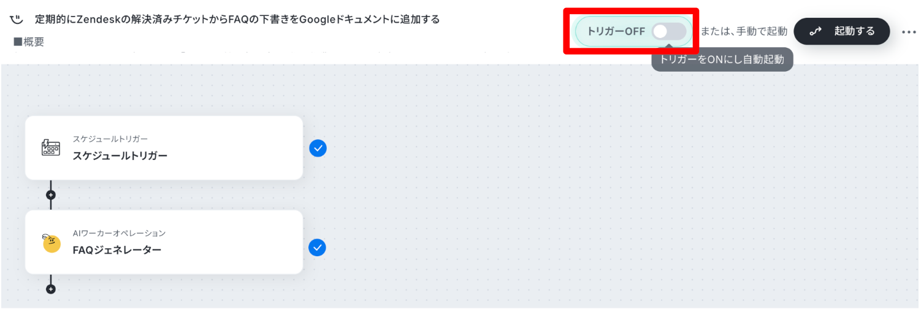Click the blue checkmark beside スケジュールトリガー
Viewport: 921px width, 309px height.
(318, 148)
